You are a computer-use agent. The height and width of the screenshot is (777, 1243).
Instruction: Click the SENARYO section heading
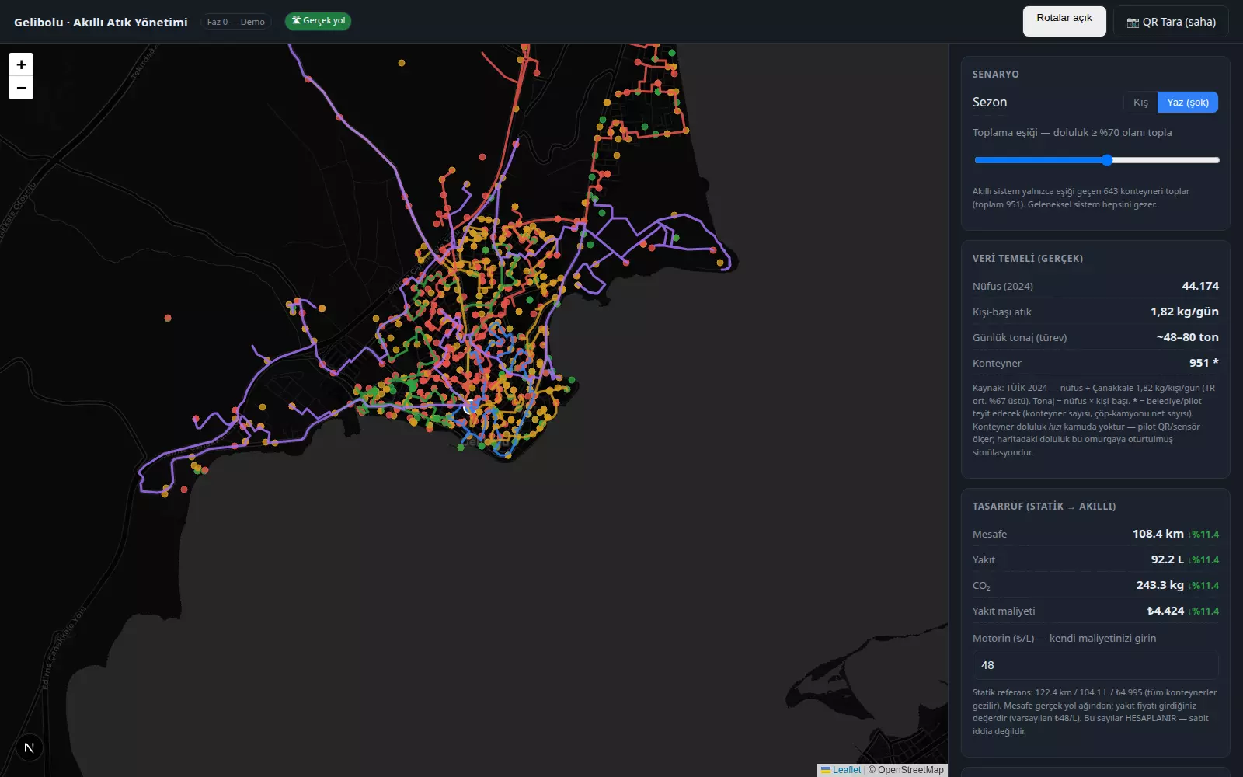(x=996, y=75)
